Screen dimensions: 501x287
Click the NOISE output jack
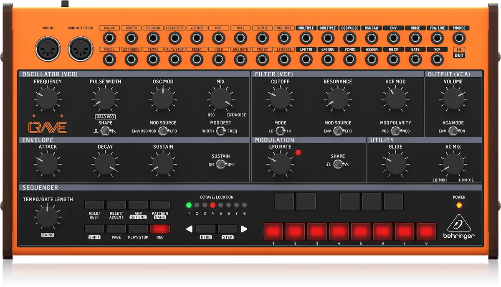415,39
